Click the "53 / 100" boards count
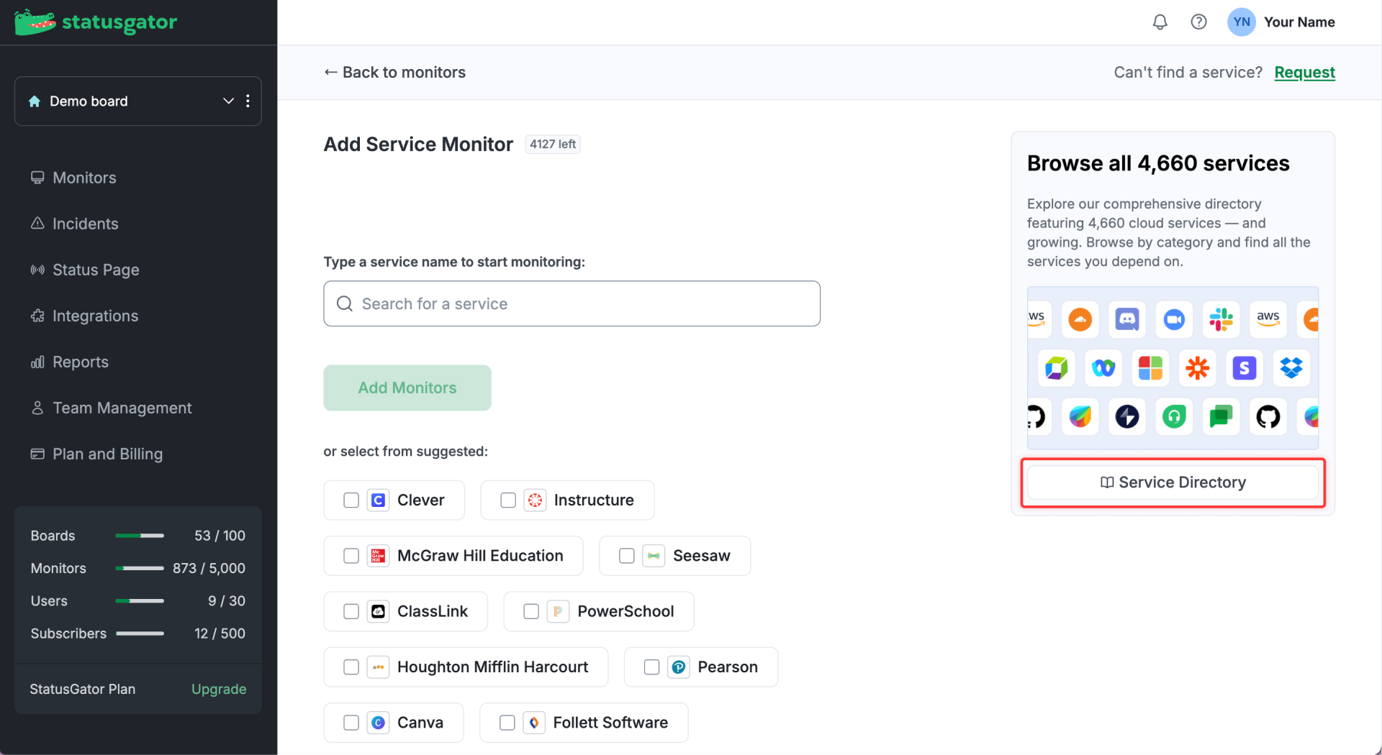The height and width of the screenshot is (755, 1382). (x=220, y=536)
